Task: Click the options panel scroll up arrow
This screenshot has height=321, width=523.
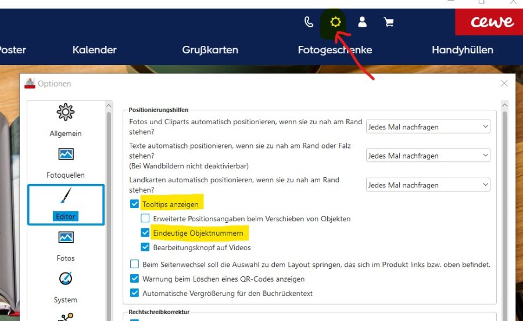Action: (x=504, y=105)
